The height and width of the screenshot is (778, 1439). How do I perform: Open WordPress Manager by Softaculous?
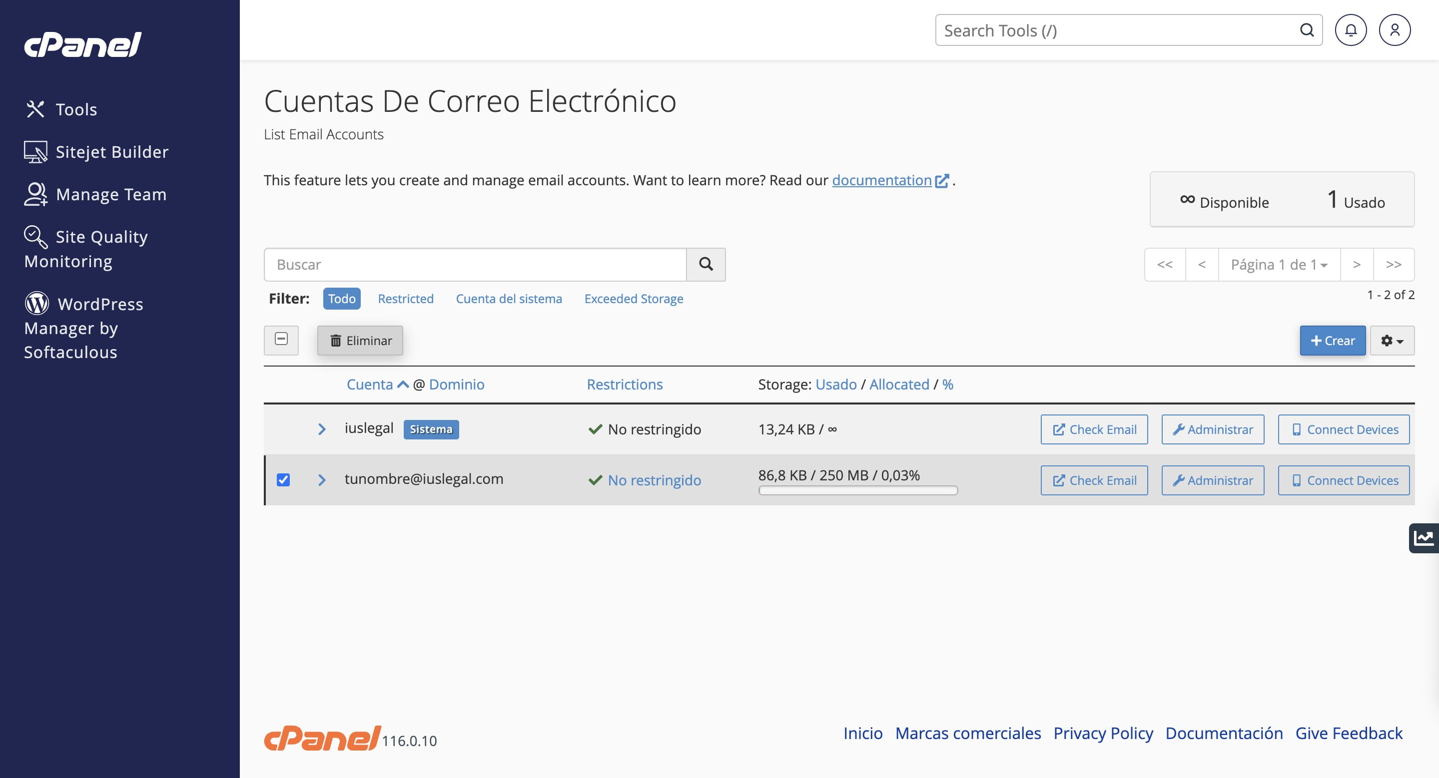(84, 328)
